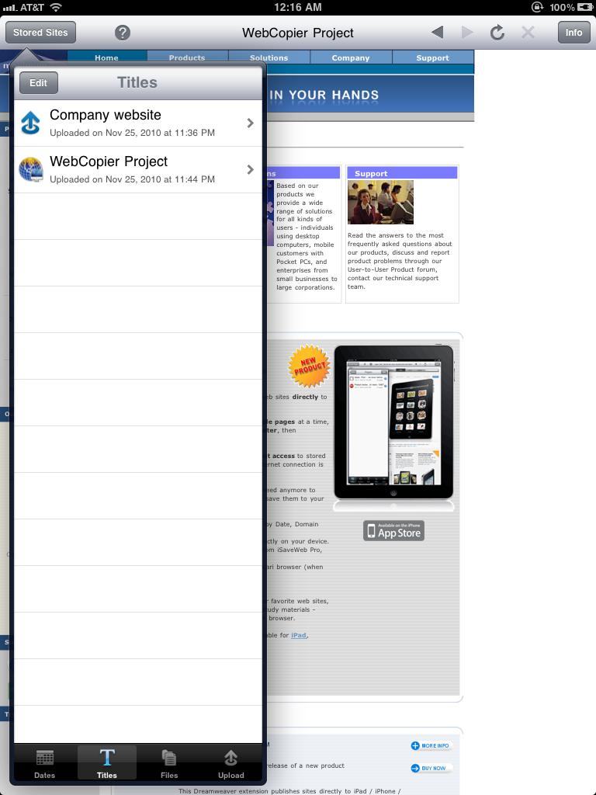Viewport: 596px width, 795px height.
Task: Open the Stored Sites popover button
Action: (x=40, y=33)
